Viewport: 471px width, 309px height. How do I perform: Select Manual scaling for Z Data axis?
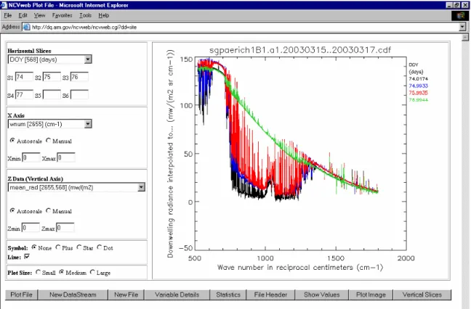(x=49, y=210)
